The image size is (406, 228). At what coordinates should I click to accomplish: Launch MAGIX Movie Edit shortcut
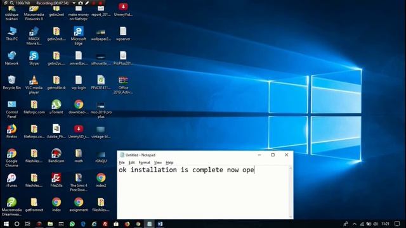(x=34, y=35)
